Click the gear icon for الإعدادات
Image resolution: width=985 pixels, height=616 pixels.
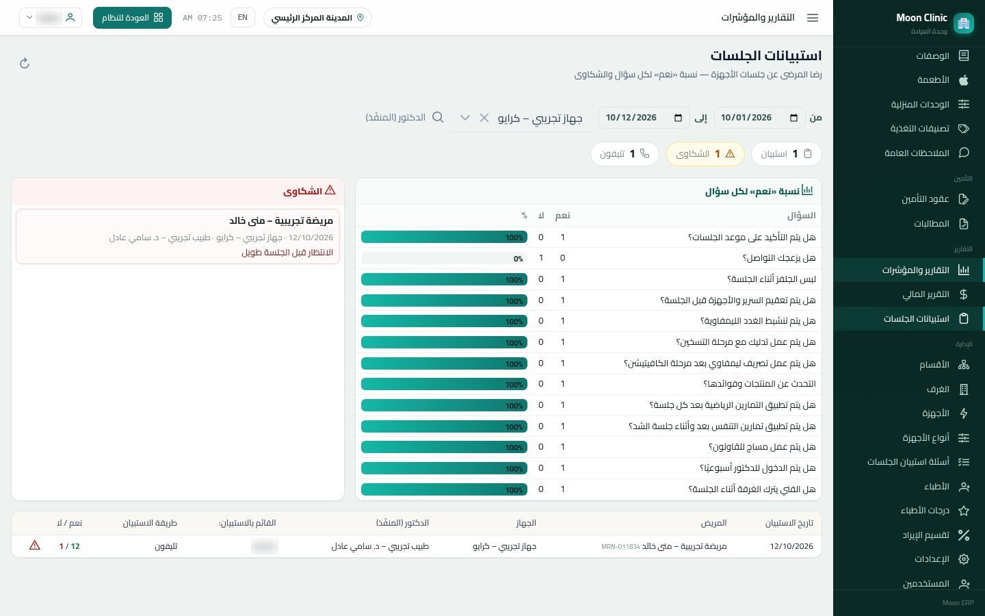point(964,559)
